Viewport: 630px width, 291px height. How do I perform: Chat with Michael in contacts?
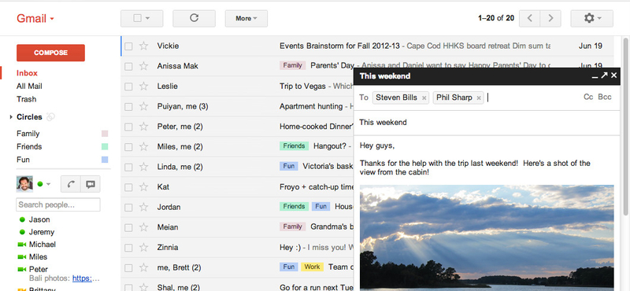point(43,245)
